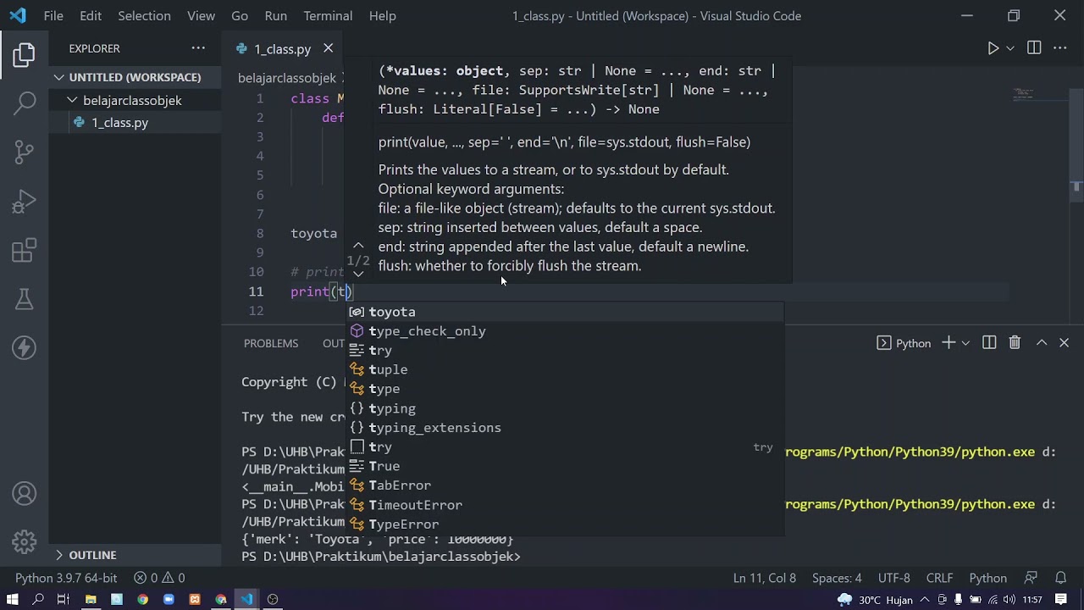Collapse the belajarclassobjek folder
The width and height of the screenshot is (1084, 610).
(135, 100)
